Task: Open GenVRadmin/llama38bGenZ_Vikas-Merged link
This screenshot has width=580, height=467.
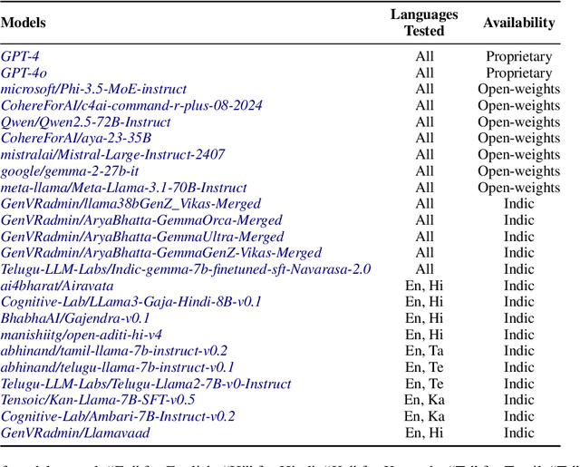Action: pyautogui.click(x=130, y=204)
